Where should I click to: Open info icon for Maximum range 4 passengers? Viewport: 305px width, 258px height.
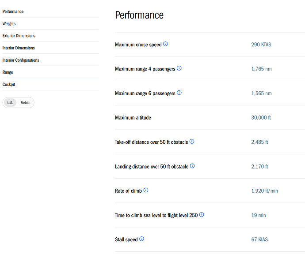(179, 68)
